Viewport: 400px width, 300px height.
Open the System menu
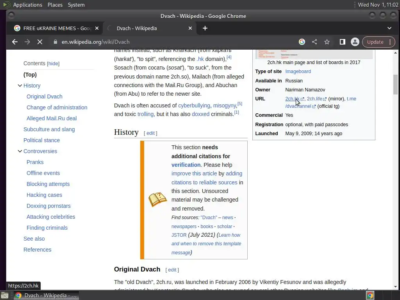[x=76, y=5]
